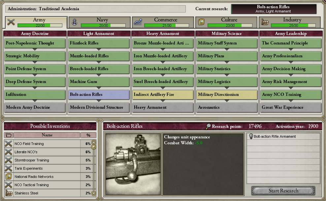
Task: Sort inventions by the % column header
Action: click(x=88, y=135)
